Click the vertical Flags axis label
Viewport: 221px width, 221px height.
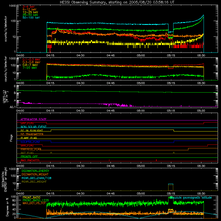point(11,138)
